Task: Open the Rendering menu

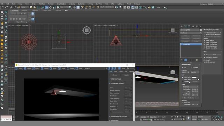Action: [x=72, y=4]
